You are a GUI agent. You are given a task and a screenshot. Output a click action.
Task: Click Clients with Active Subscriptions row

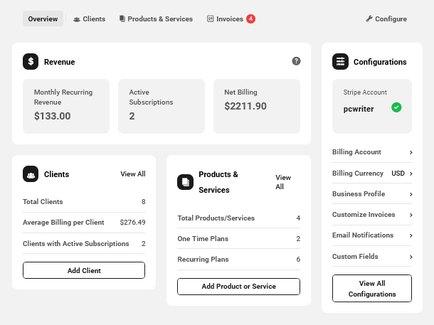pos(84,243)
